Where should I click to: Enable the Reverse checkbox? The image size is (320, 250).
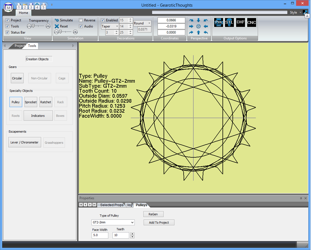coord(81,20)
